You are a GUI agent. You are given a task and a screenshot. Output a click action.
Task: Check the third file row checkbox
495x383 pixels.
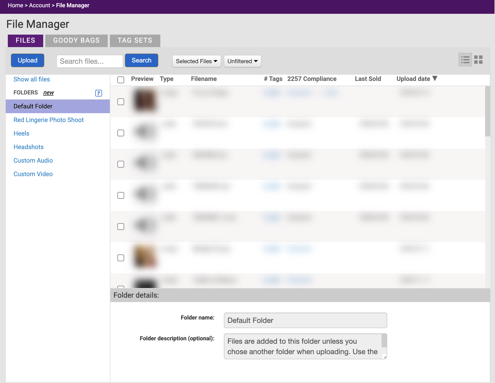pos(121,164)
